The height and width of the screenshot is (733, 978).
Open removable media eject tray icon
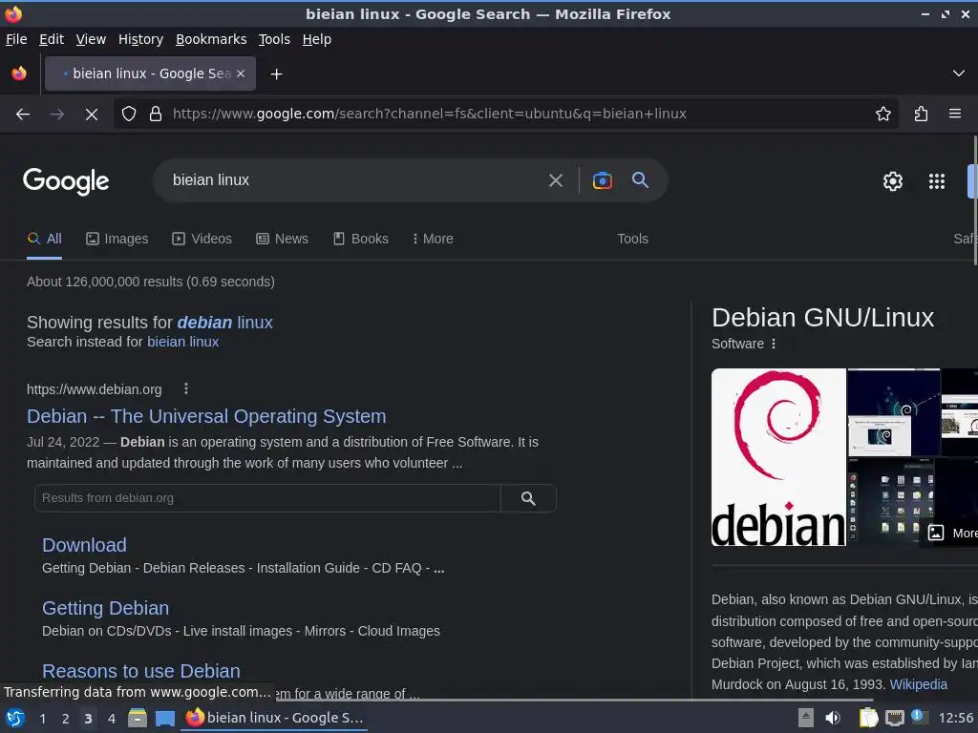[x=806, y=718]
